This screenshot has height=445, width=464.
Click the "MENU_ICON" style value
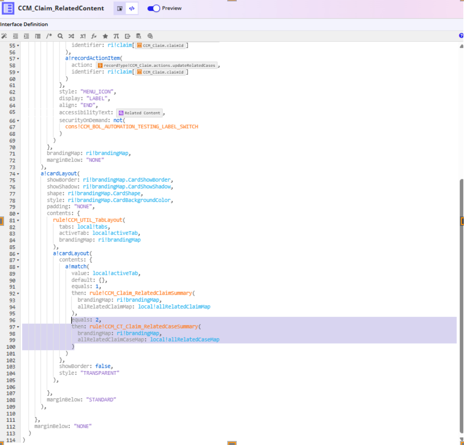[x=98, y=92]
